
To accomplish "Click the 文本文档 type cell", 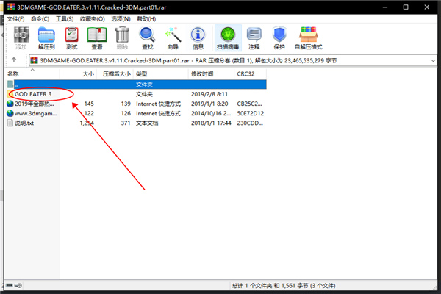I will coord(147,123).
